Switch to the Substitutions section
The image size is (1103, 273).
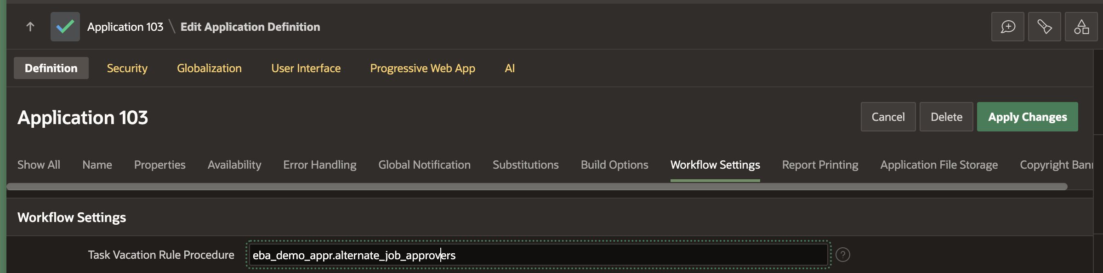[x=525, y=165]
